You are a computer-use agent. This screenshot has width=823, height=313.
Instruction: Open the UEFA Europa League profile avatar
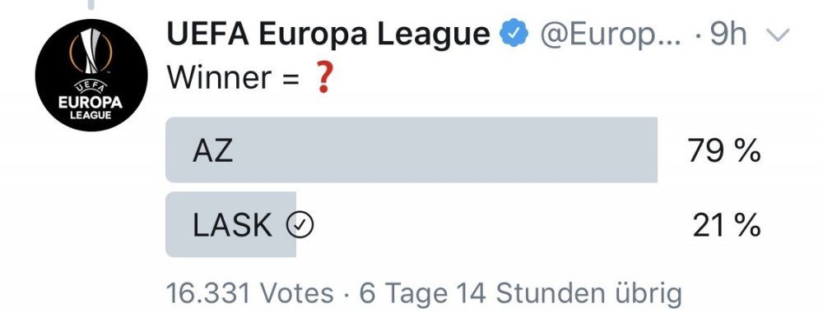[91, 75]
